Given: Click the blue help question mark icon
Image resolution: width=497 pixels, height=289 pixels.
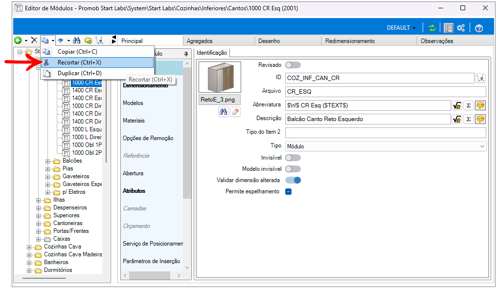Looking at the screenshot, I should (x=479, y=28).
